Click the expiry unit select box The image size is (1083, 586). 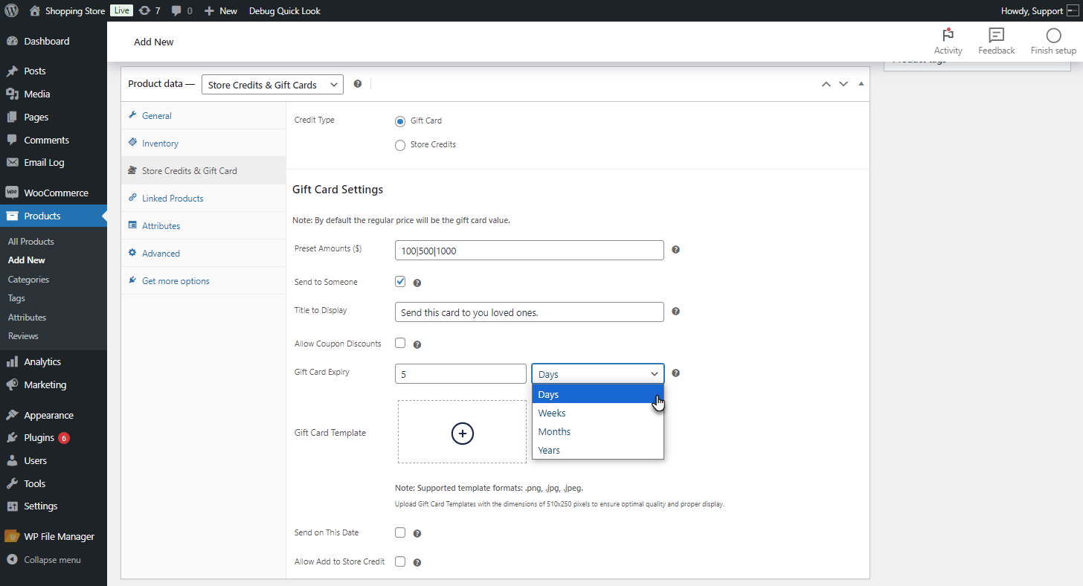point(598,374)
